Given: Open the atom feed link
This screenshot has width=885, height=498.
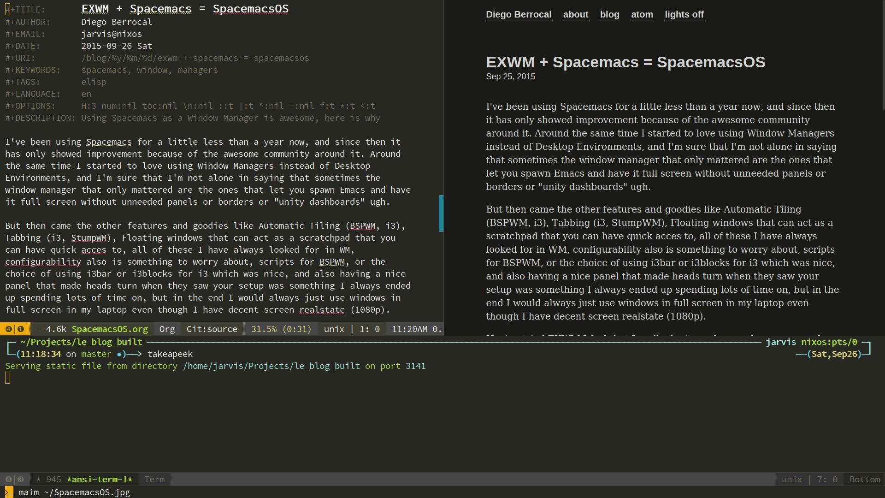Looking at the screenshot, I should [642, 14].
